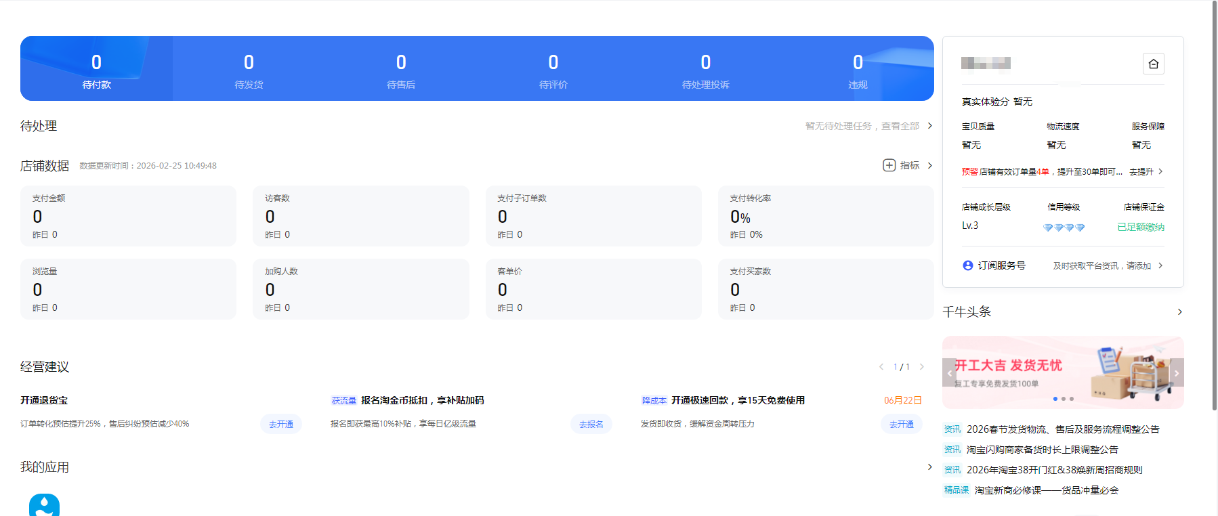Open the shop home icon button
The height and width of the screenshot is (516, 1218).
[x=1153, y=64]
